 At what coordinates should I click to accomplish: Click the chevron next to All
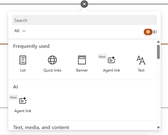pyautogui.click(x=24, y=31)
